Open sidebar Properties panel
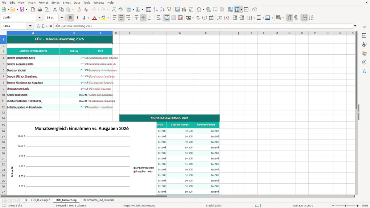Screen dimensions: 370x208 click(364, 35)
